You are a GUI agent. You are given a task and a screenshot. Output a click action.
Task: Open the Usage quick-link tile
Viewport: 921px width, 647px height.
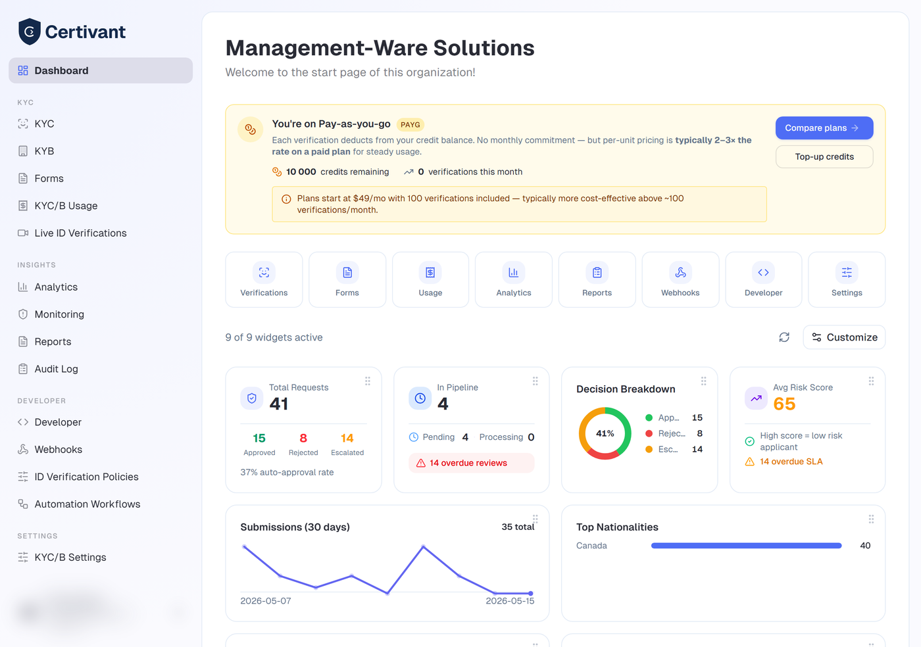point(430,279)
